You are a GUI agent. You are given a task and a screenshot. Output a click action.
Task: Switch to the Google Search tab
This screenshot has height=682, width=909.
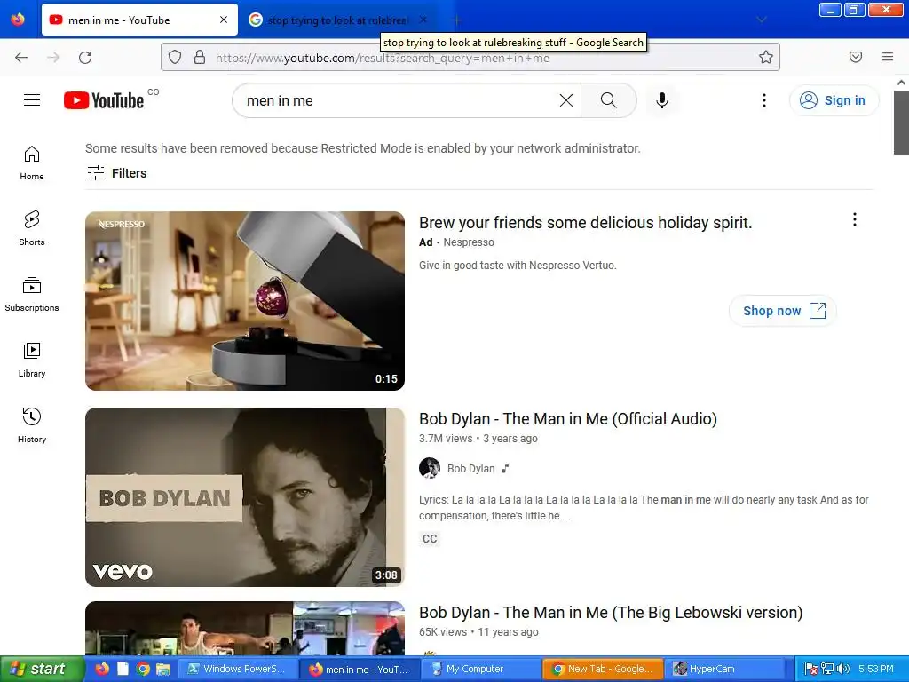[x=338, y=20]
